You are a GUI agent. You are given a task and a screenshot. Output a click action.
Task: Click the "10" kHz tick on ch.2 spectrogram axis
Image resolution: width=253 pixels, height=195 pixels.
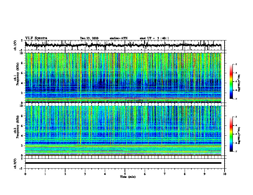[22, 106]
